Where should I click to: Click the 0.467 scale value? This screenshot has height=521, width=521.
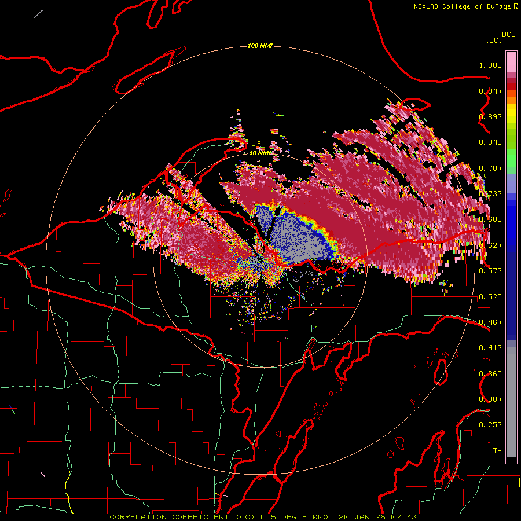click(490, 322)
